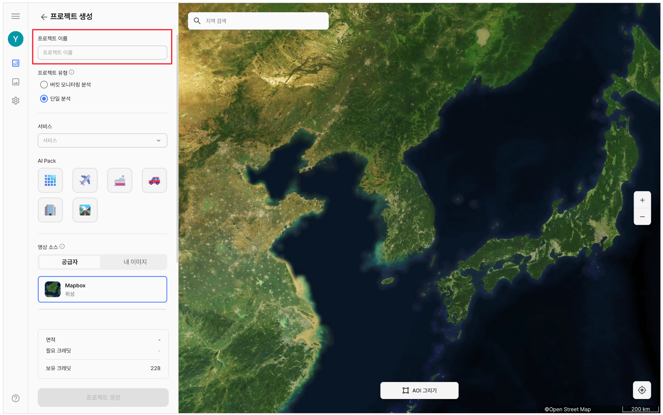Open the hamburger menu
The height and width of the screenshot is (415, 663).
[x=16, y=16]
